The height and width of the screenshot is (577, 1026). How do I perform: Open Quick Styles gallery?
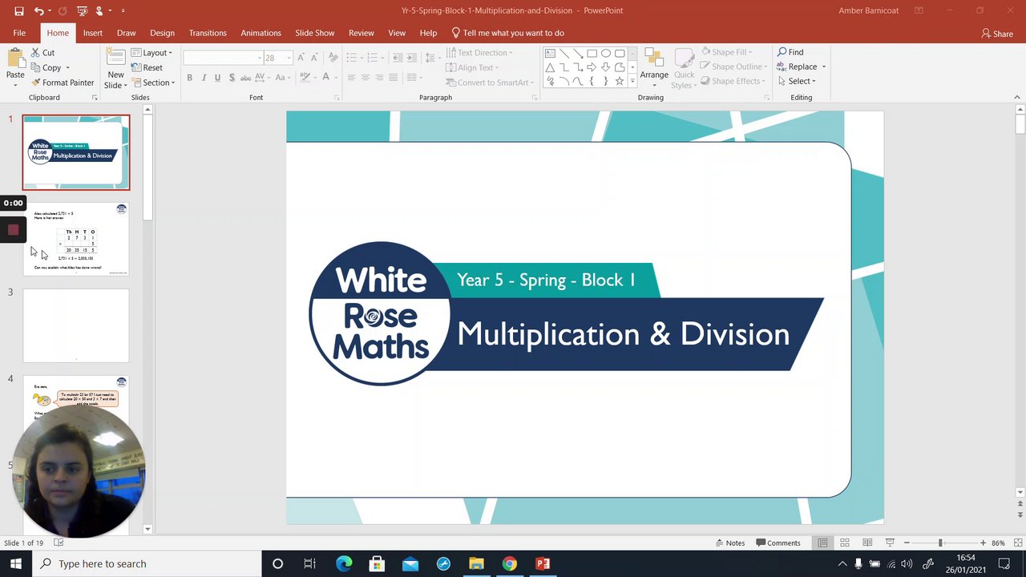[x=684, y=68]
